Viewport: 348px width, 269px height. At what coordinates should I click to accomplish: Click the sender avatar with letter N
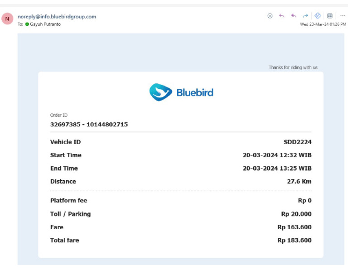(7, 19)
